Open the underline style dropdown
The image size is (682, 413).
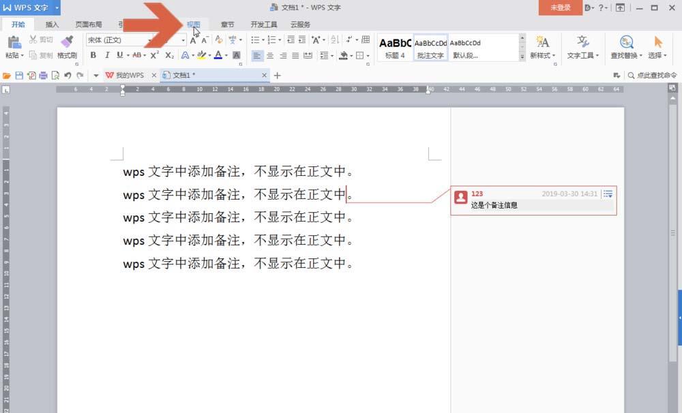tap(128, 55)
